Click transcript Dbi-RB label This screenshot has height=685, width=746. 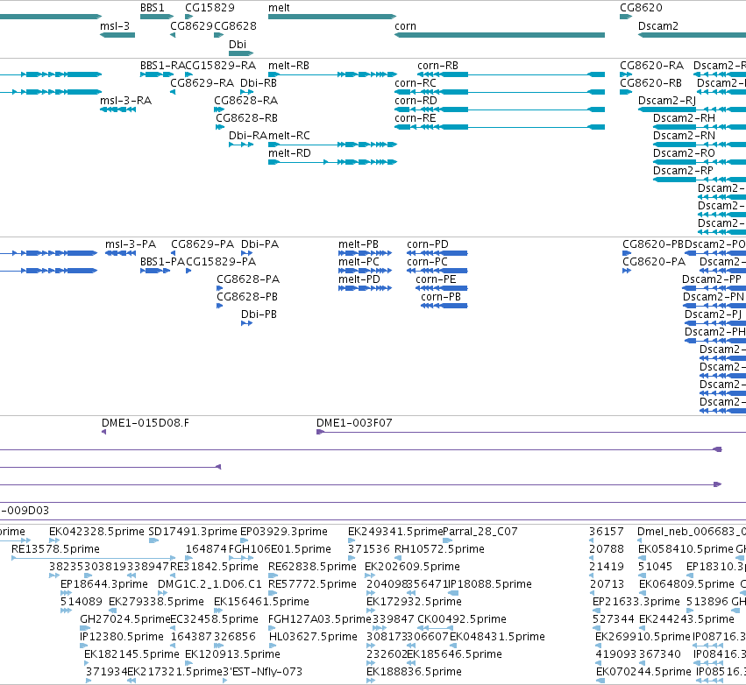point(259,83)
